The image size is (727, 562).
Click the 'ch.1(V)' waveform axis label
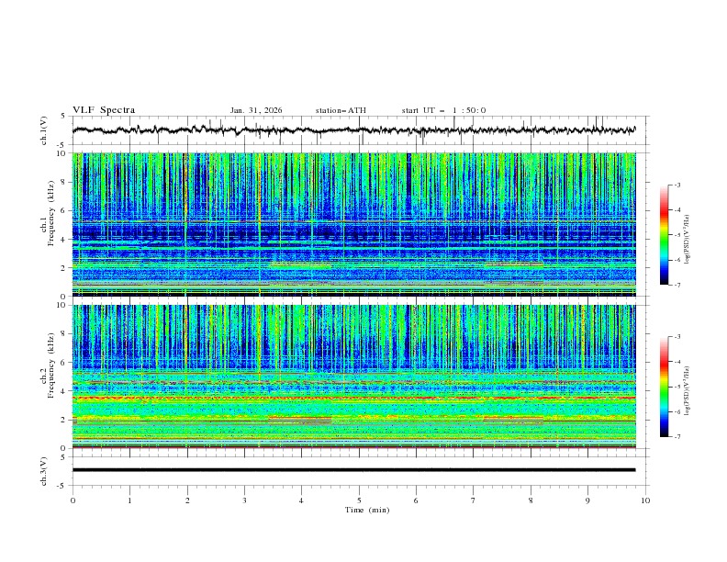[43, 130]
